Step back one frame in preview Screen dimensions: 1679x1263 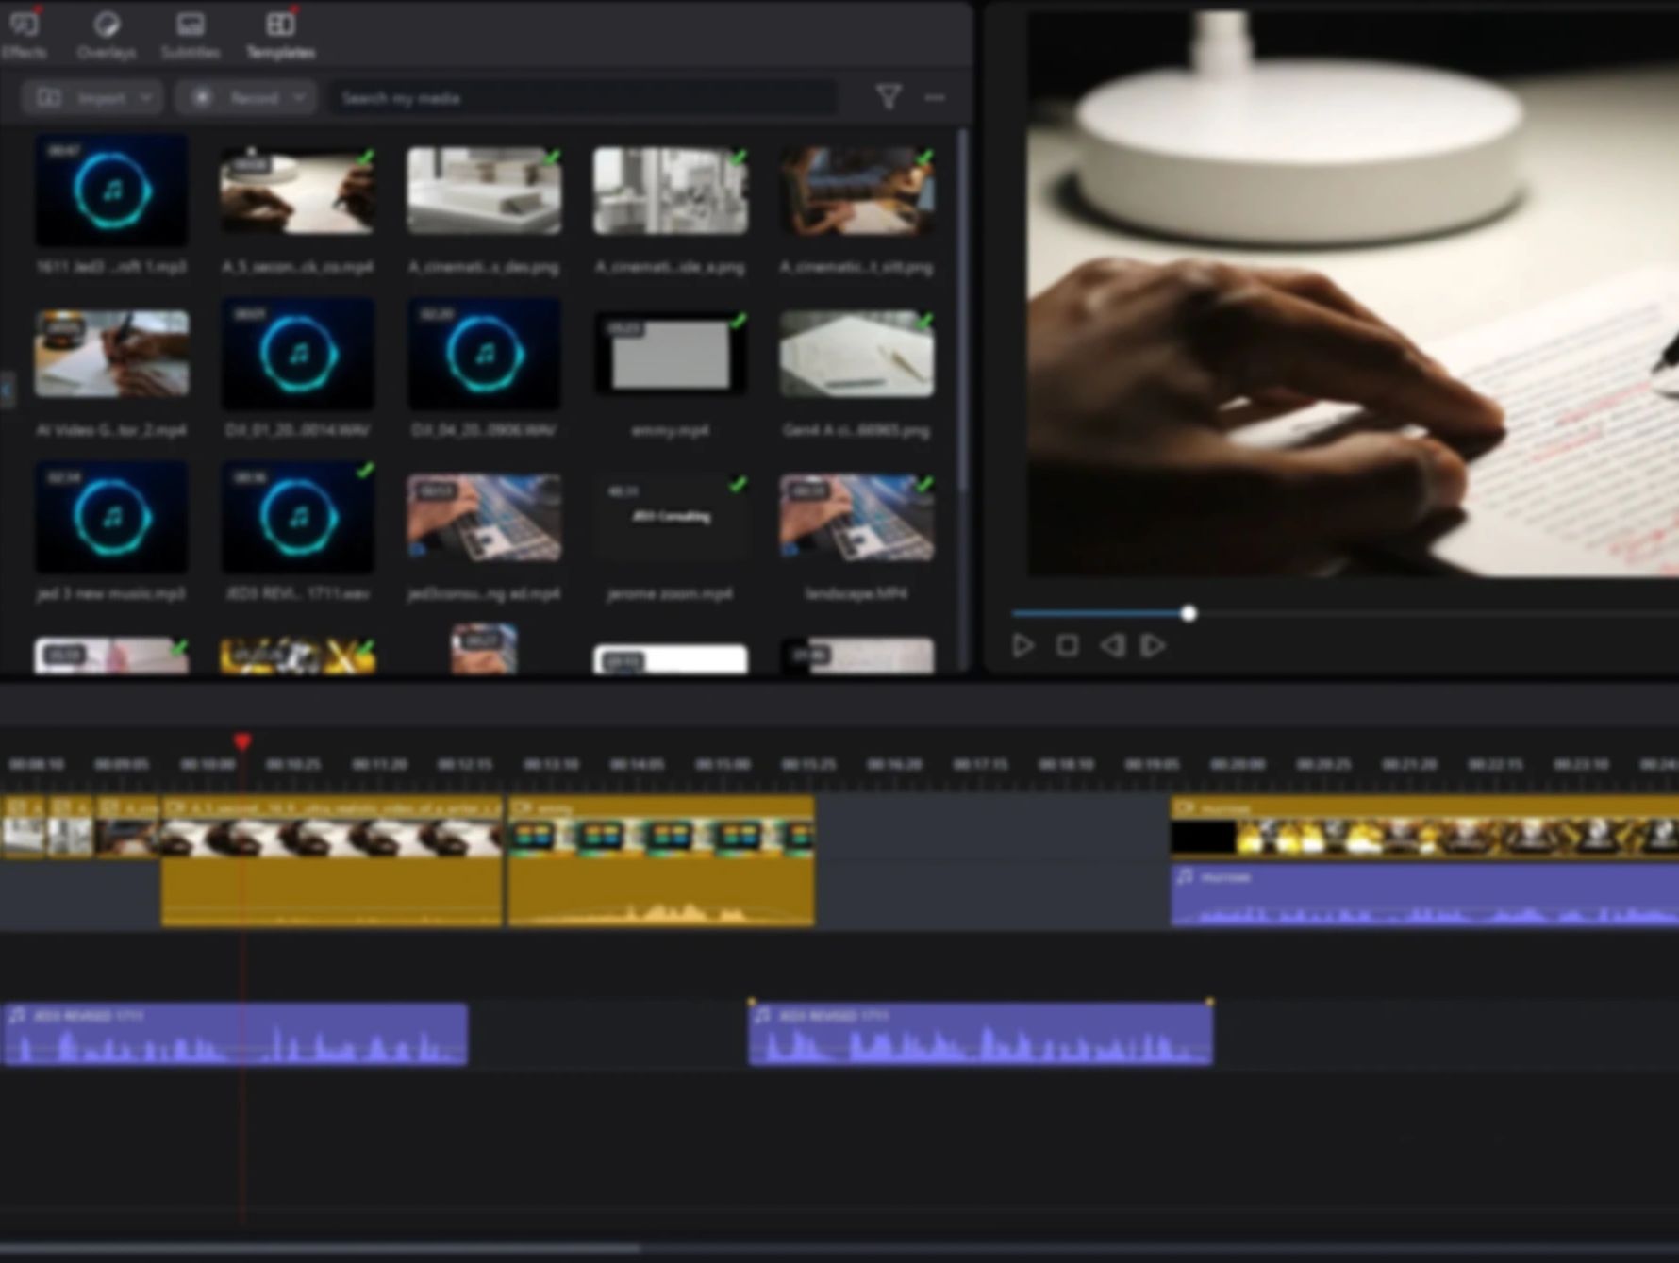point(1112,645)
